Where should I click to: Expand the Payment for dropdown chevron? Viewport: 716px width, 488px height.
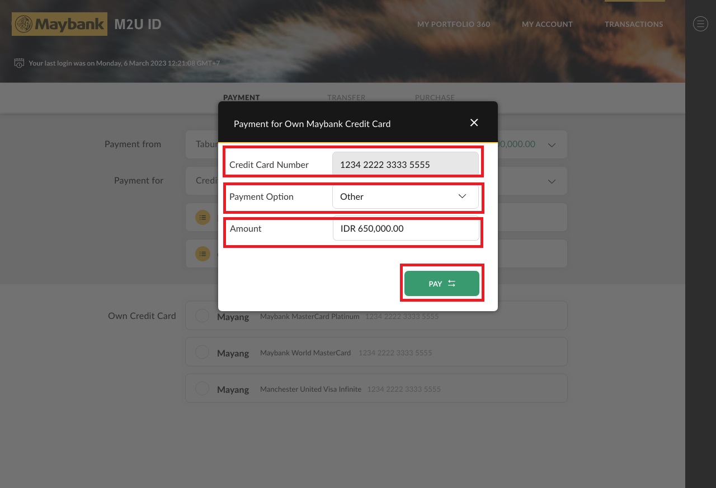click(x=552, y=181)
